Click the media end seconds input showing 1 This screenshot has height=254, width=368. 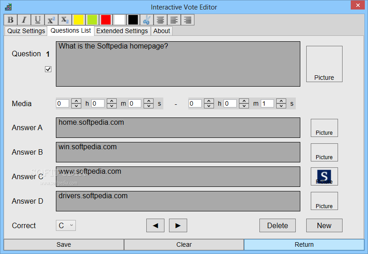click(x=267, y=103)
